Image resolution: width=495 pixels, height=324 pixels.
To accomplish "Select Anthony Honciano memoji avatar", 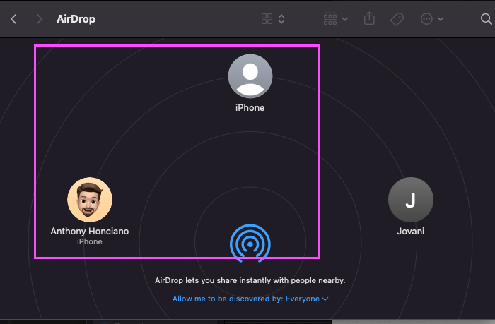I will (90, 200).
